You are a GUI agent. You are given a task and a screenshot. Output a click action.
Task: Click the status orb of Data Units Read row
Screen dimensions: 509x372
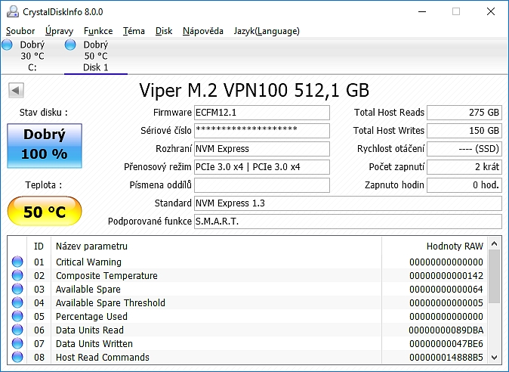click(x=17, y=330)
